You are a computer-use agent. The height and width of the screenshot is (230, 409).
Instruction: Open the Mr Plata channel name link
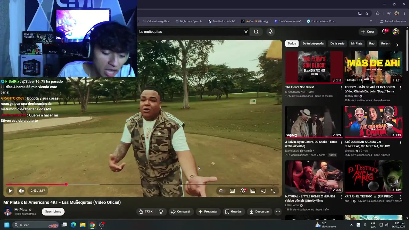tap(21, 210)
